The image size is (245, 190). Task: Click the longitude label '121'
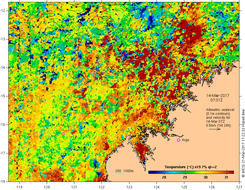pos(74,187)
